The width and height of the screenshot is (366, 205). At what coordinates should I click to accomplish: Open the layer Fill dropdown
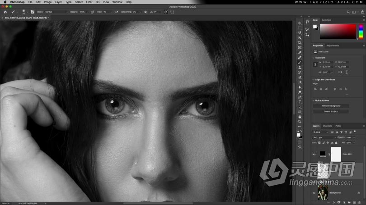click(354, 143)
